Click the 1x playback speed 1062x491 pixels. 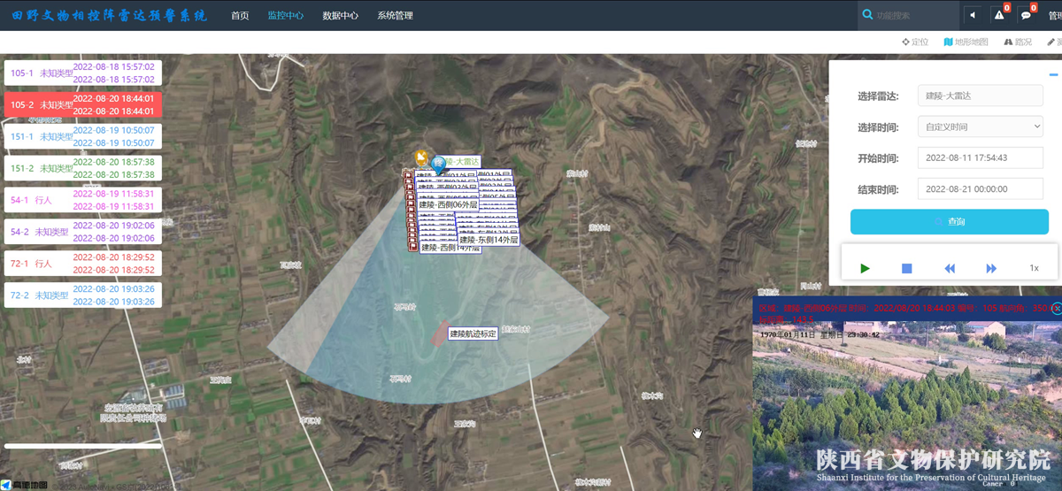(1034, 268)
